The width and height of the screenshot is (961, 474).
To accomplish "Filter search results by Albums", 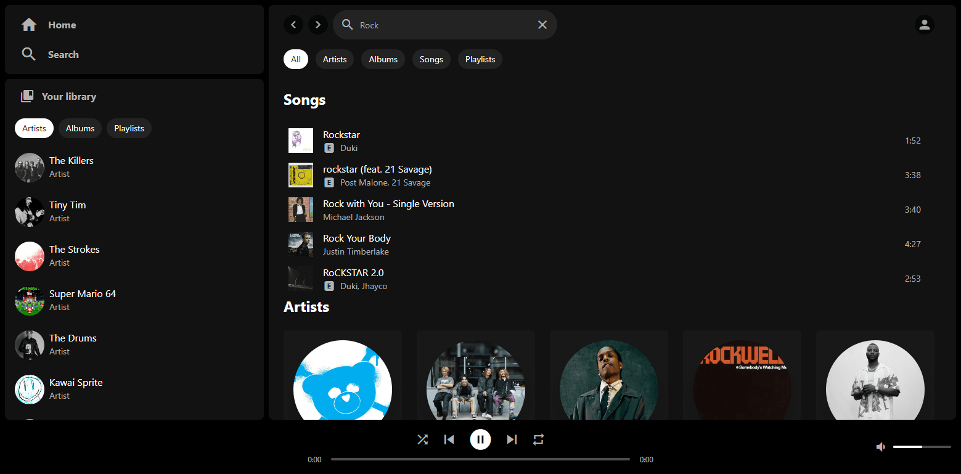I will coord(383,59).
